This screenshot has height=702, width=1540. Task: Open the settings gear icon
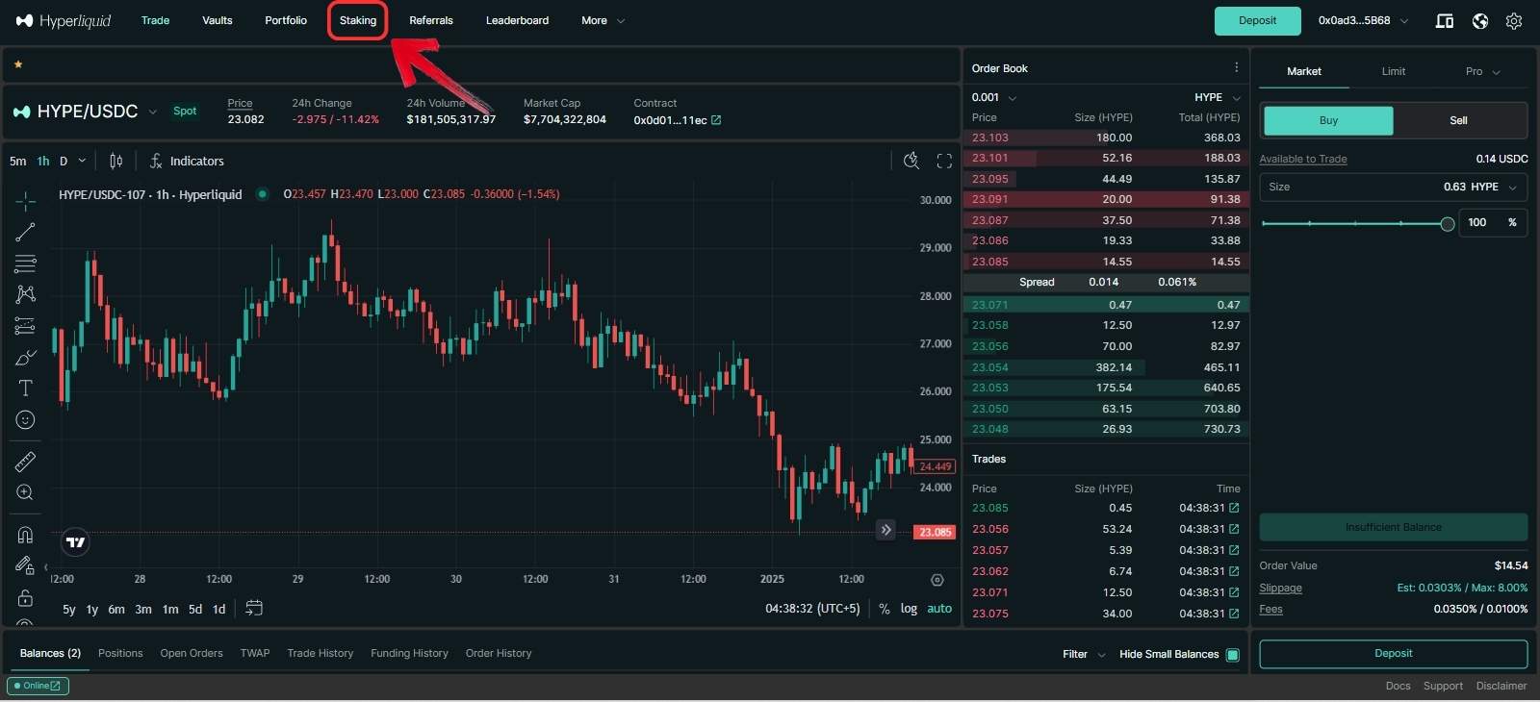click(1514, 20)
